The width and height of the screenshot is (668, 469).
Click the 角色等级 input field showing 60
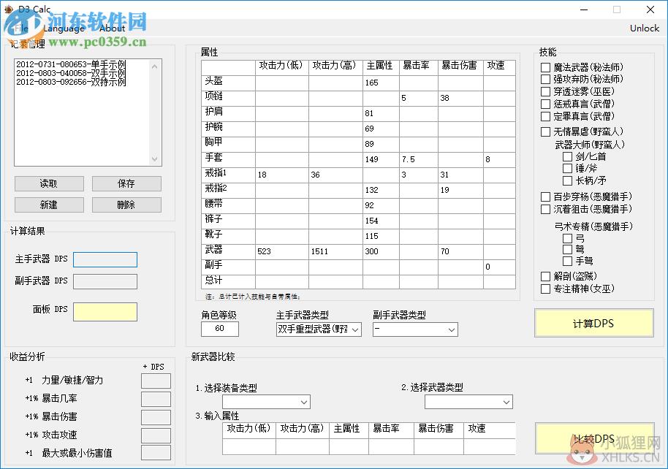220,329
